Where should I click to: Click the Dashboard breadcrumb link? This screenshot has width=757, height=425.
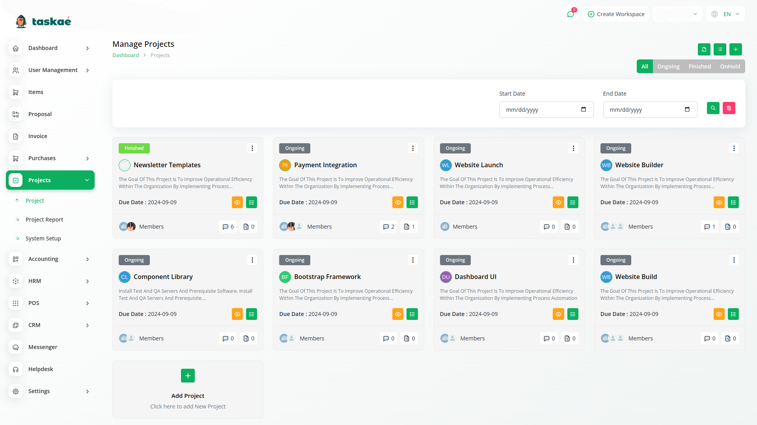click(125, 55)
